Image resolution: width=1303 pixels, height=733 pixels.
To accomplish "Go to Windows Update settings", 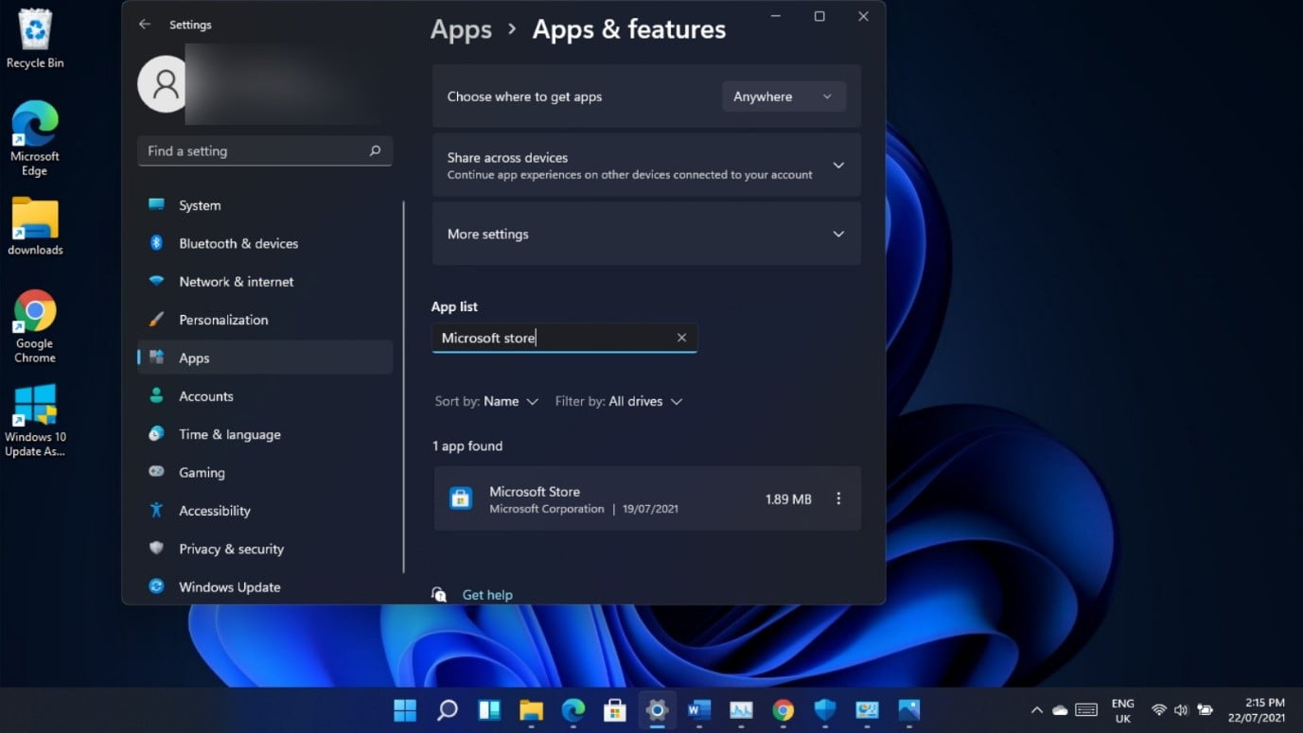I will pos(229,586).
